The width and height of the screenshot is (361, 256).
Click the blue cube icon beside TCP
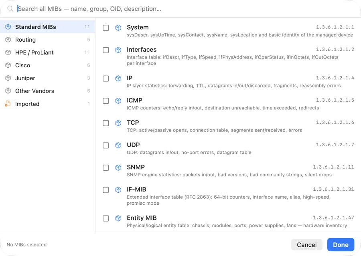pos(118,123)
